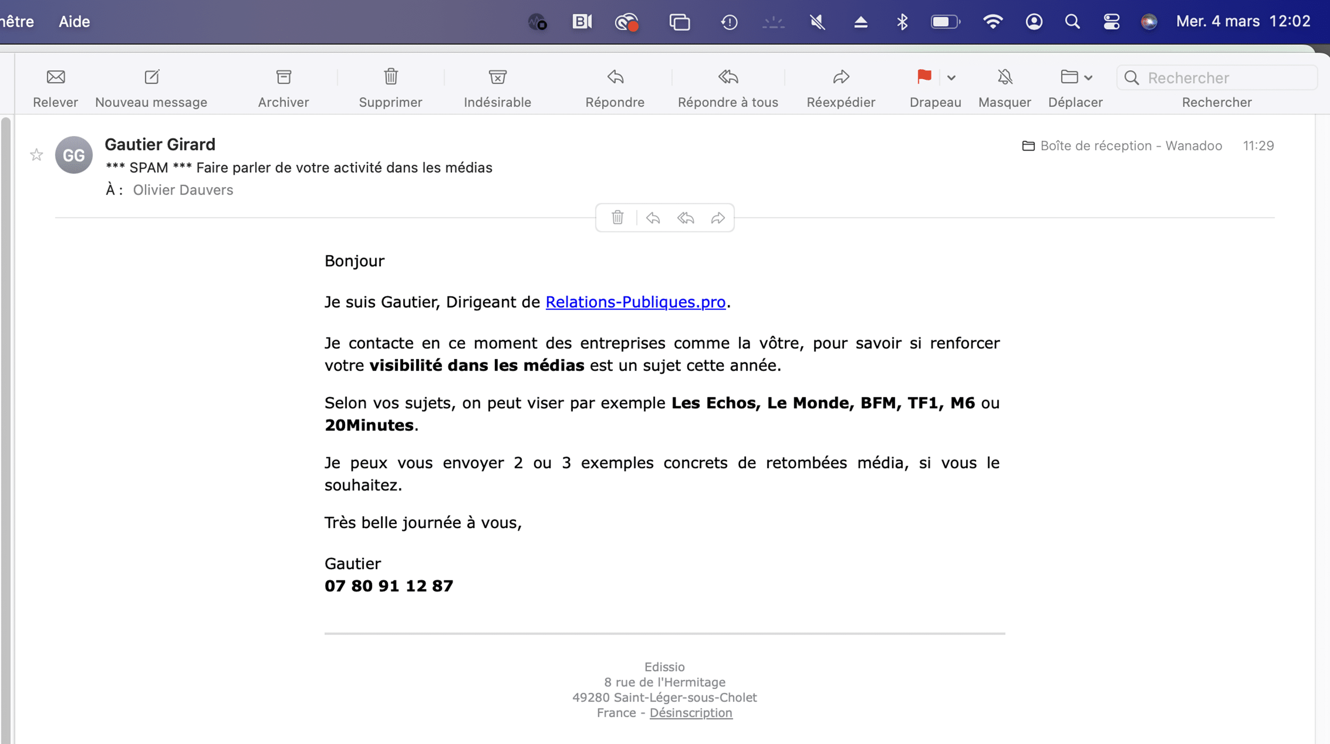
Task: Delete the message with Supprimer trash icon
Action: click(390, 78)
